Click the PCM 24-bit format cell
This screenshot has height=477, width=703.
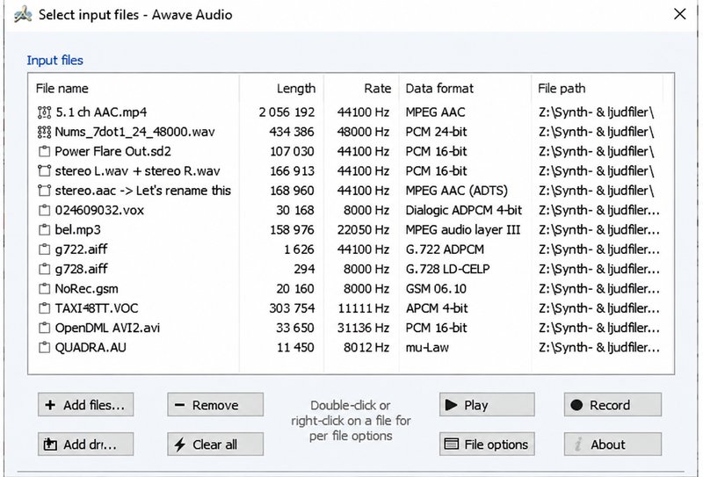coord(436,132)
